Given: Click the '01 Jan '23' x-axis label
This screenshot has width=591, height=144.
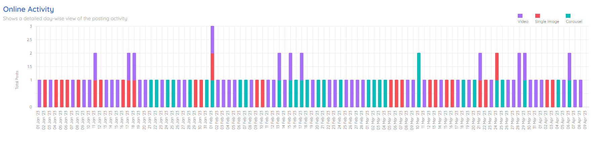Looking at the screenshot, I should (x=38, y=120).
